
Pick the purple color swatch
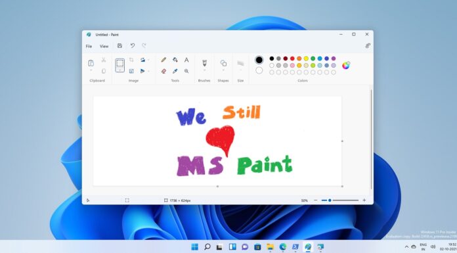click(334, 58)
